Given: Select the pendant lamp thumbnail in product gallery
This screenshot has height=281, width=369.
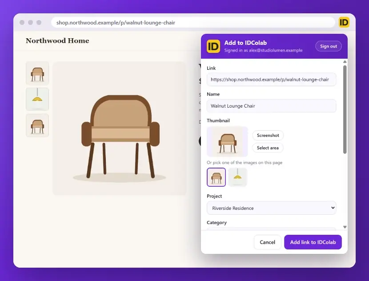Looking at the screenshot, I should [x=37, y=99].
